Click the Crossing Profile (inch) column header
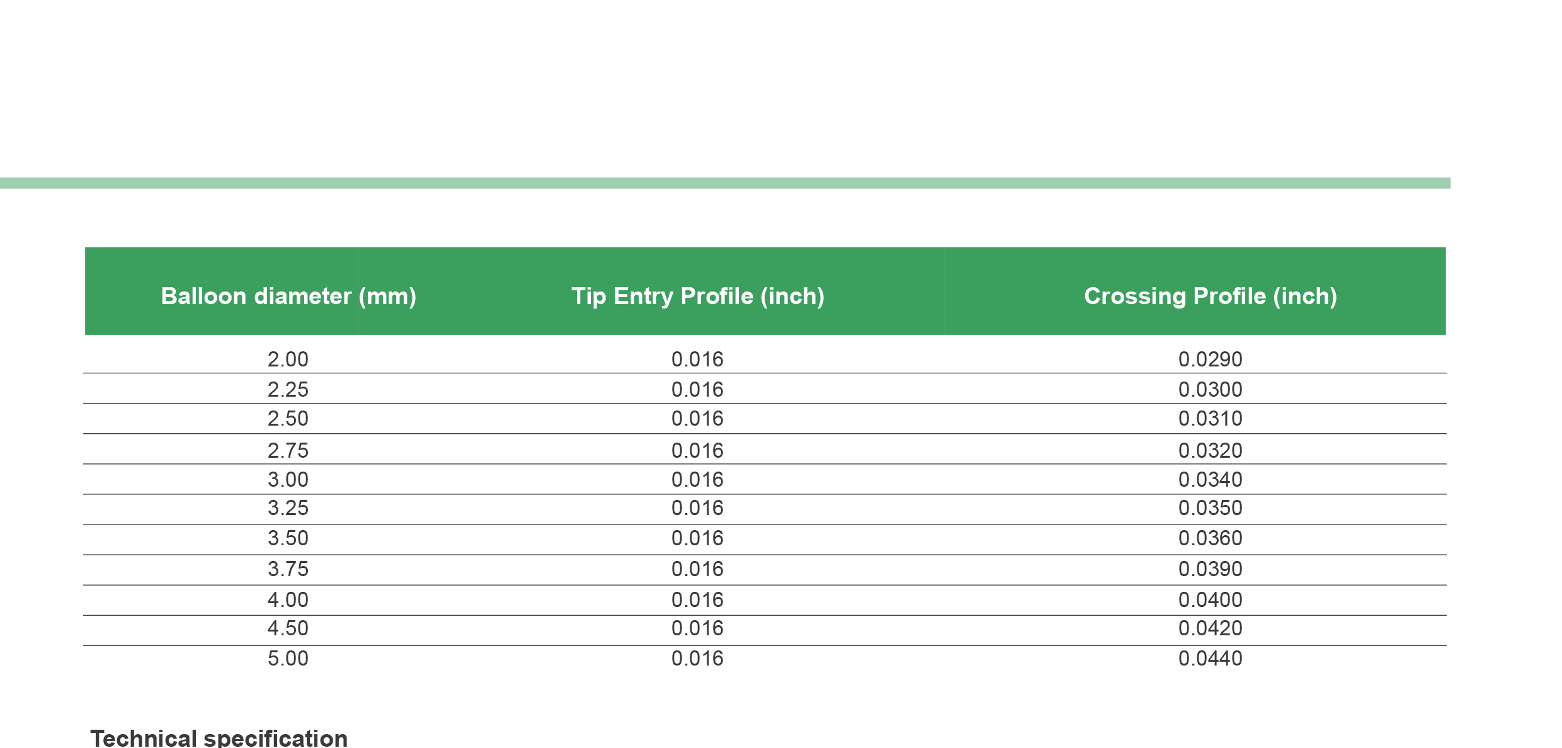 click(1210, 296)
